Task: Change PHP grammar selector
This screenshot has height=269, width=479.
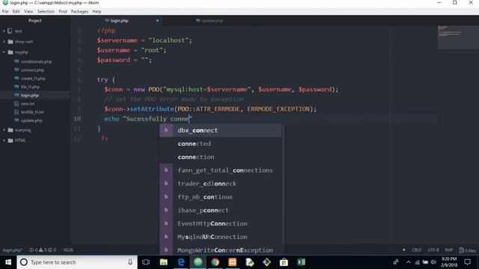Action: click(x=449, y=250)
